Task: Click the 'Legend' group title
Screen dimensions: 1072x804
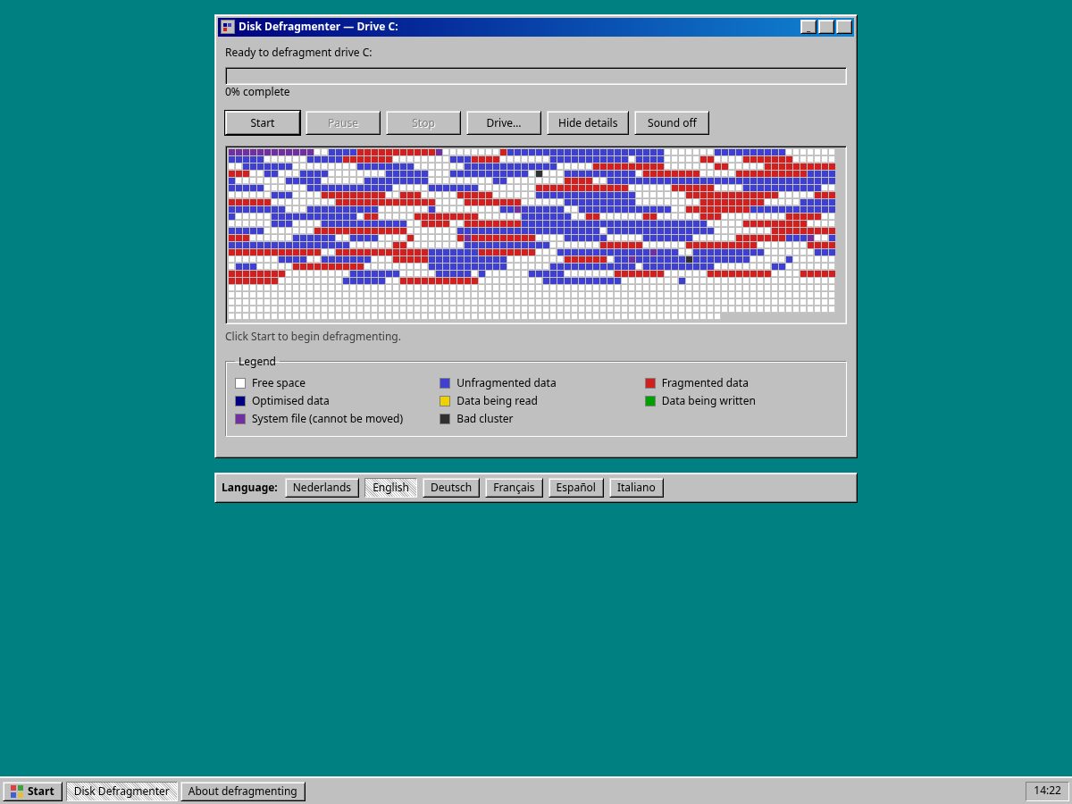Action: (257, 362)
